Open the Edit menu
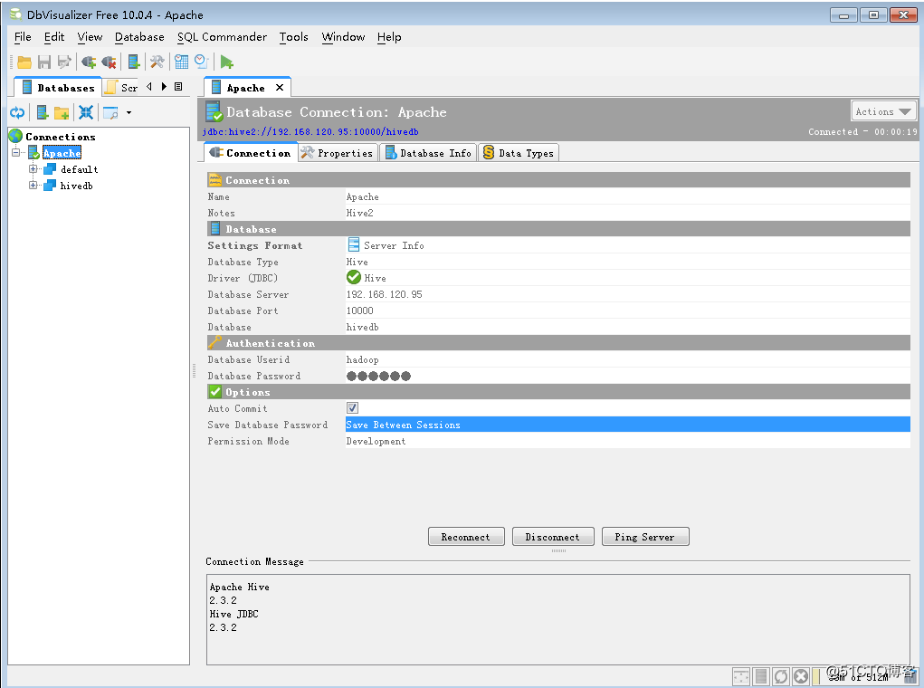Viewport: 924px width, 688px height. (x=53, y=36)
